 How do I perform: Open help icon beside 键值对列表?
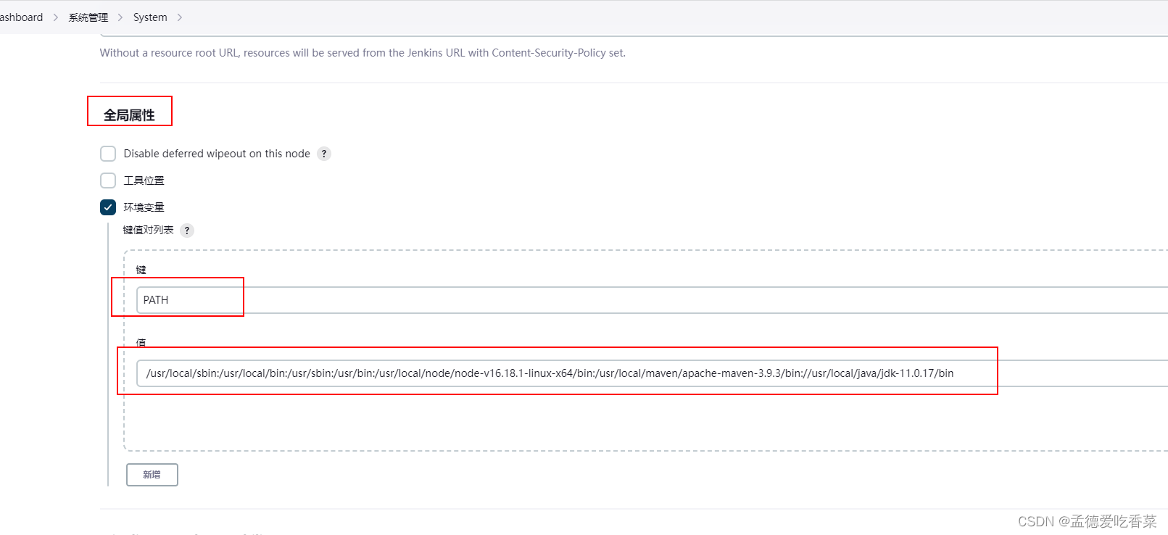coord(187,231)
